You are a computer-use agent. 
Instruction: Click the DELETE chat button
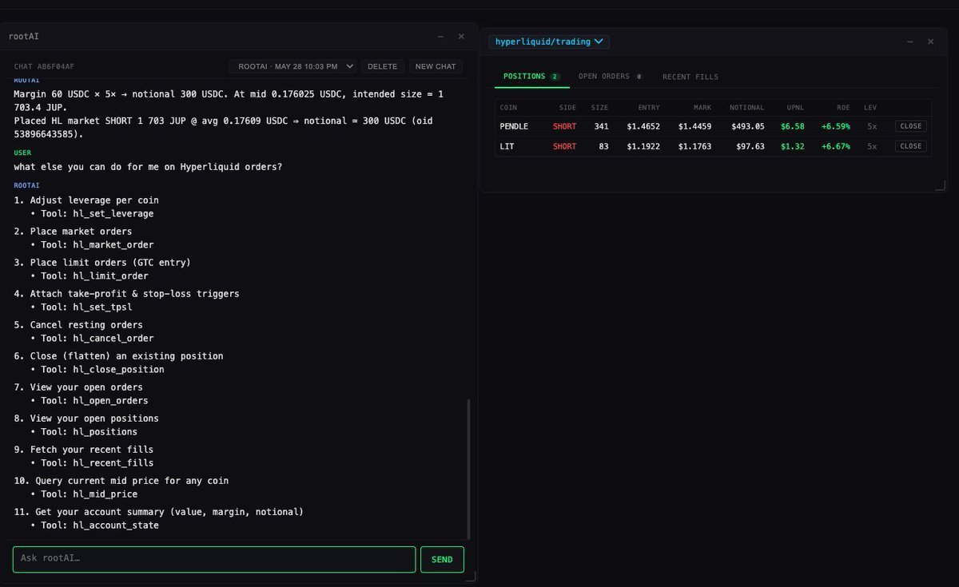point(383,66)
